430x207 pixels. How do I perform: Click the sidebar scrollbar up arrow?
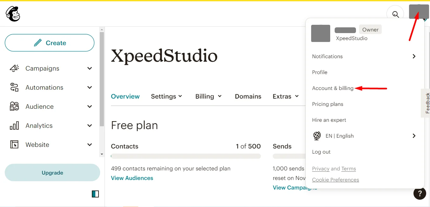(x=102, y=29)
